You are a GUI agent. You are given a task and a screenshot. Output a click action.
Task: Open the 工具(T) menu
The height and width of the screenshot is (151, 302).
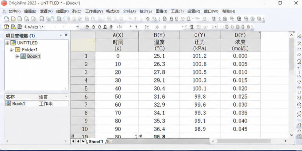[x=178, y=11]
